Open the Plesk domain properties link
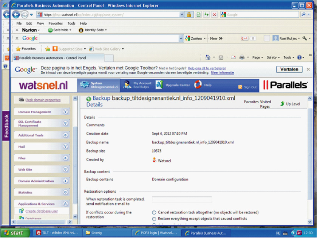This screenshot has height=238, width=317. click(43, 100)
